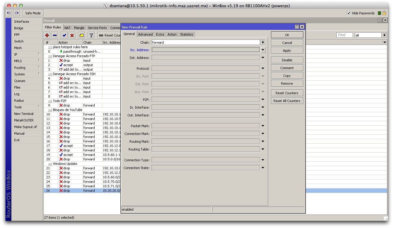Click the yellow comment note icon
This screenshot has height=228, width=393.
(81, 35)
